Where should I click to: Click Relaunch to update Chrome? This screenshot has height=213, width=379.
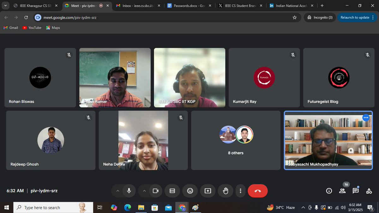tap(355, 18)
